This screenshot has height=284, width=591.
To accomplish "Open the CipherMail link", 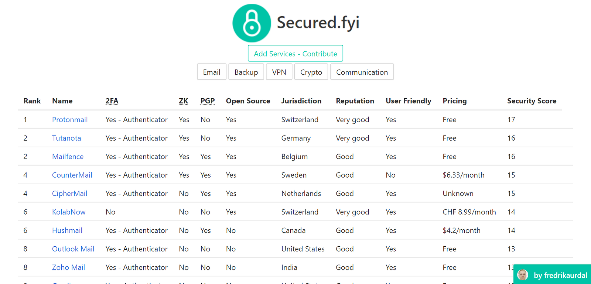I will click(69, 194).
